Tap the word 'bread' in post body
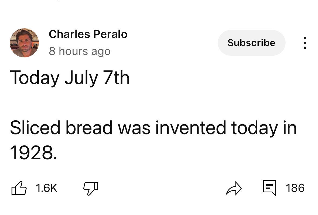Screen dimensions: 318x215 point(89,128)
